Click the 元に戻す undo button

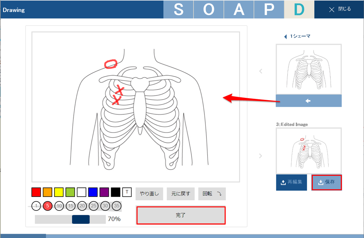[181, 194]
